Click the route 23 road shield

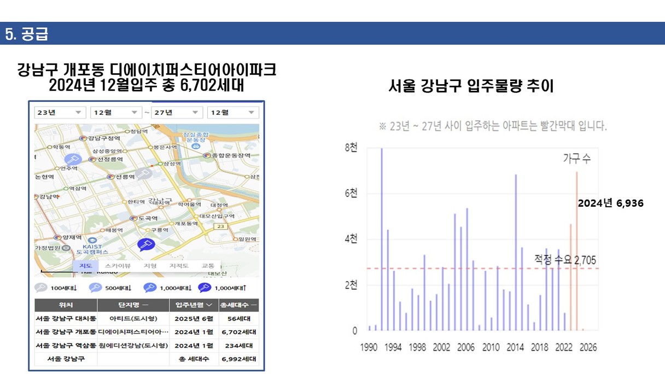click(x=221, y=226)
